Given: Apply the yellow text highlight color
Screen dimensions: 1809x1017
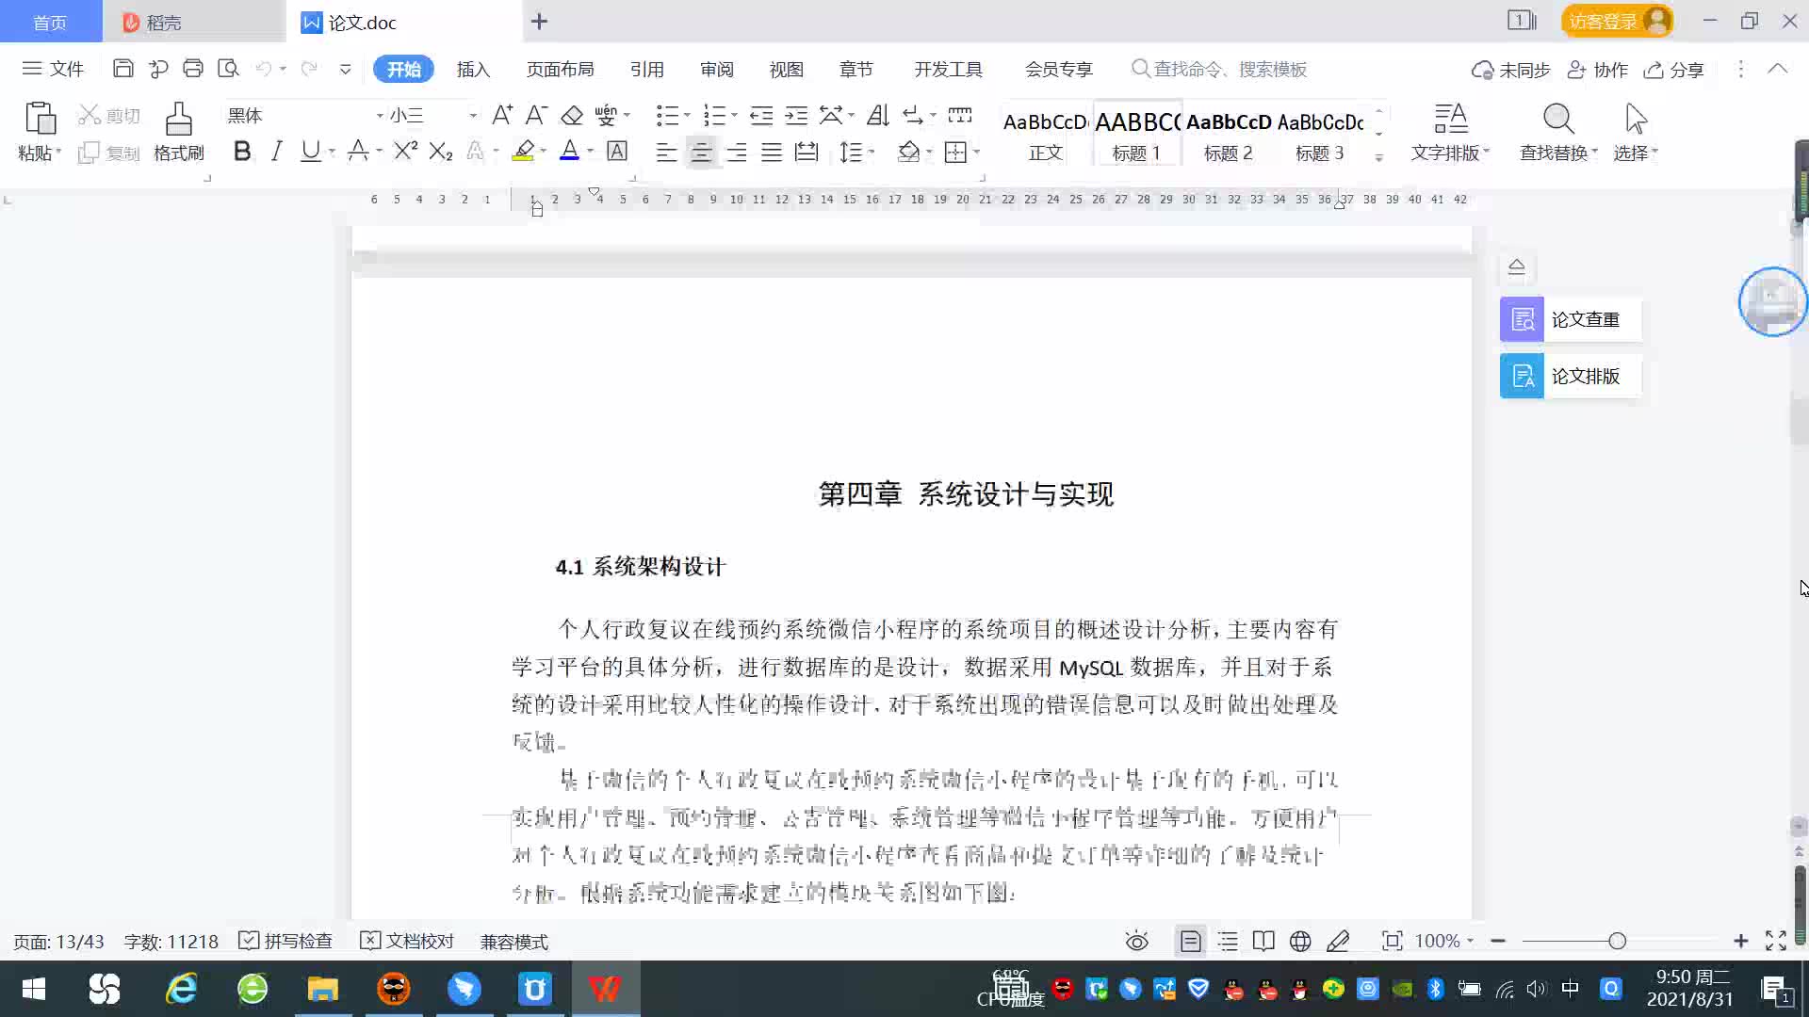Looking at the screenshot, I should [523, 151].
